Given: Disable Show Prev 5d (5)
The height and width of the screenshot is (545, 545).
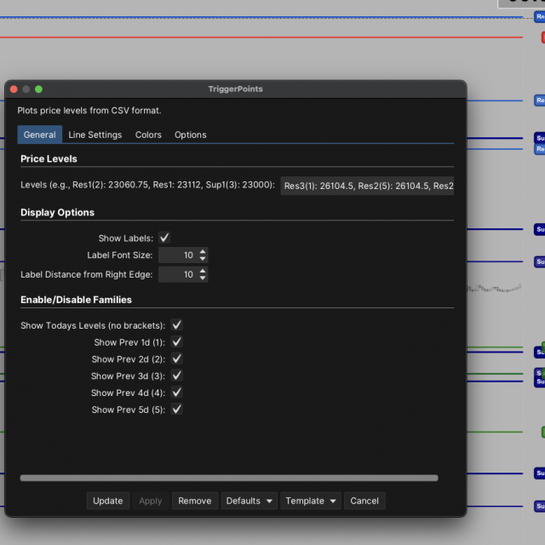Looking at the screenshot, I should click(x=177, y=410).
